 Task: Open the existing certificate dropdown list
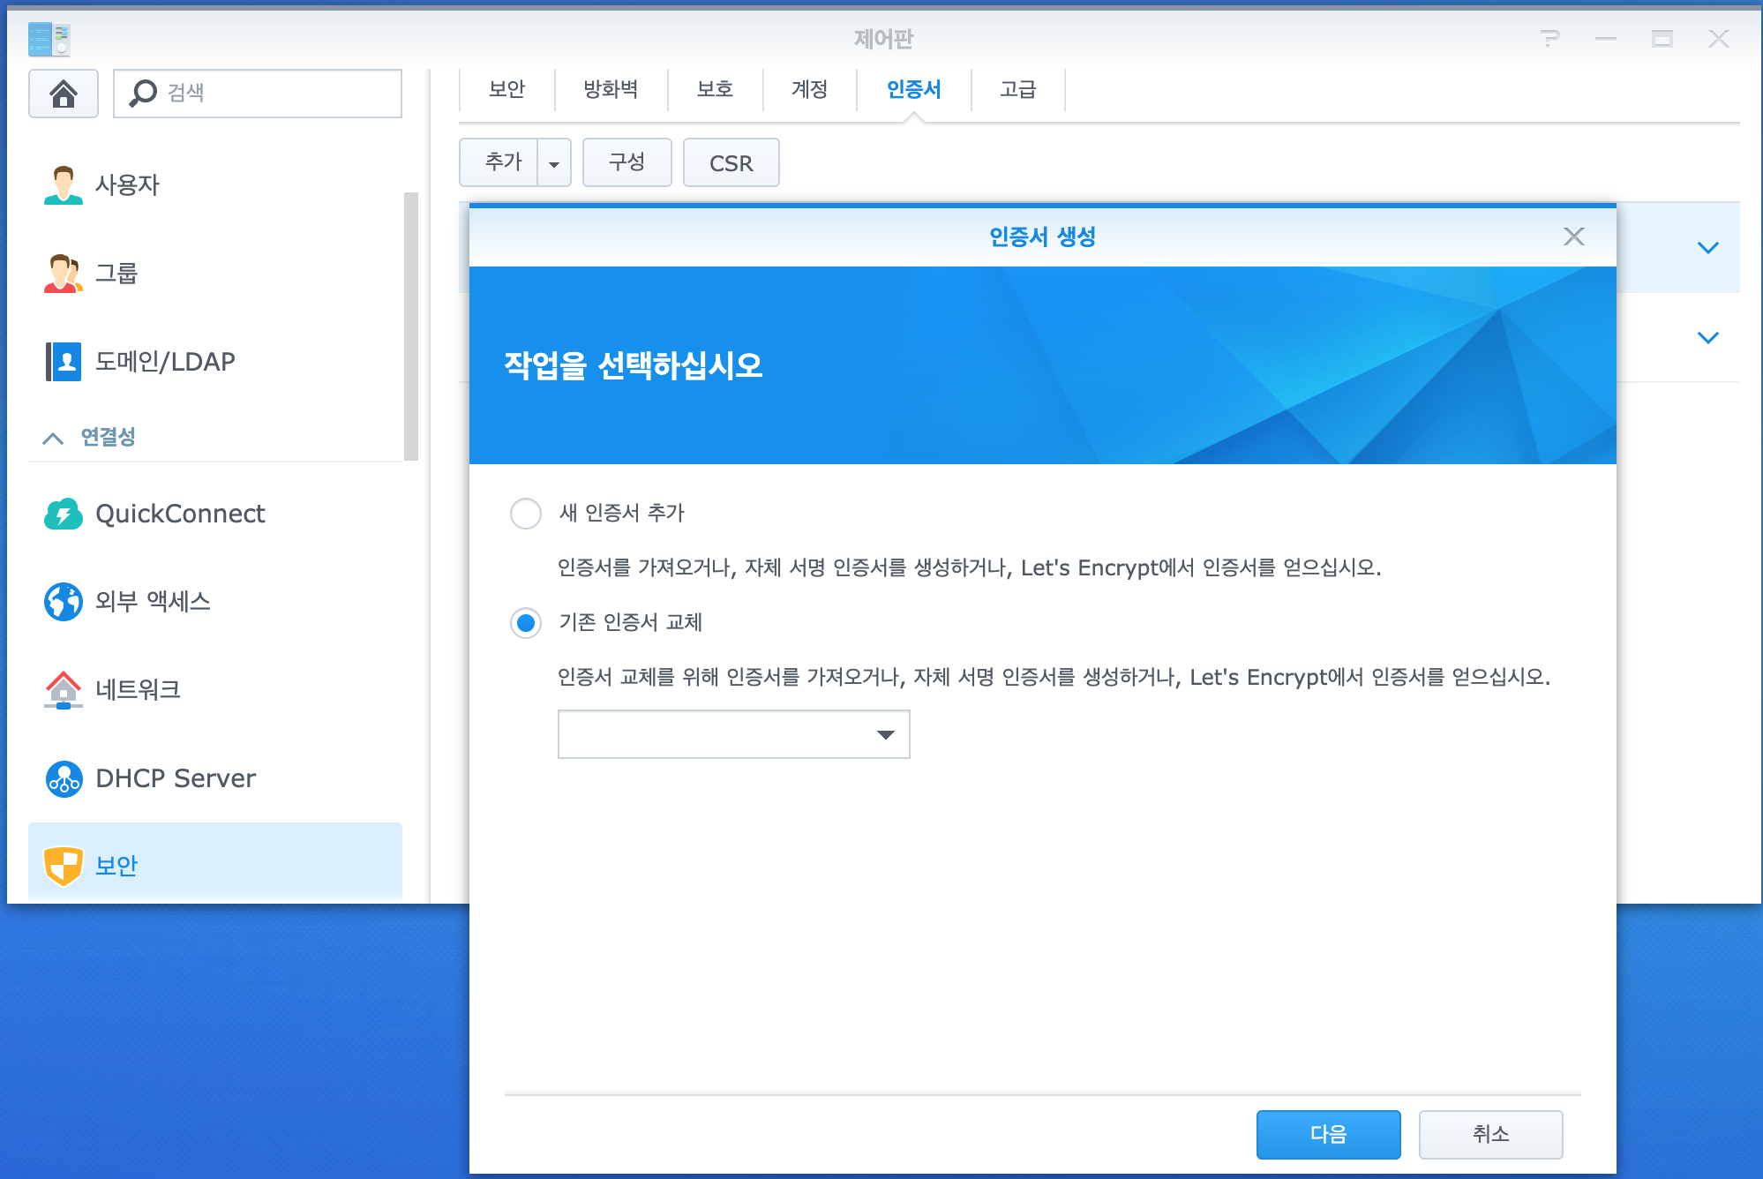tap(888, 734)
